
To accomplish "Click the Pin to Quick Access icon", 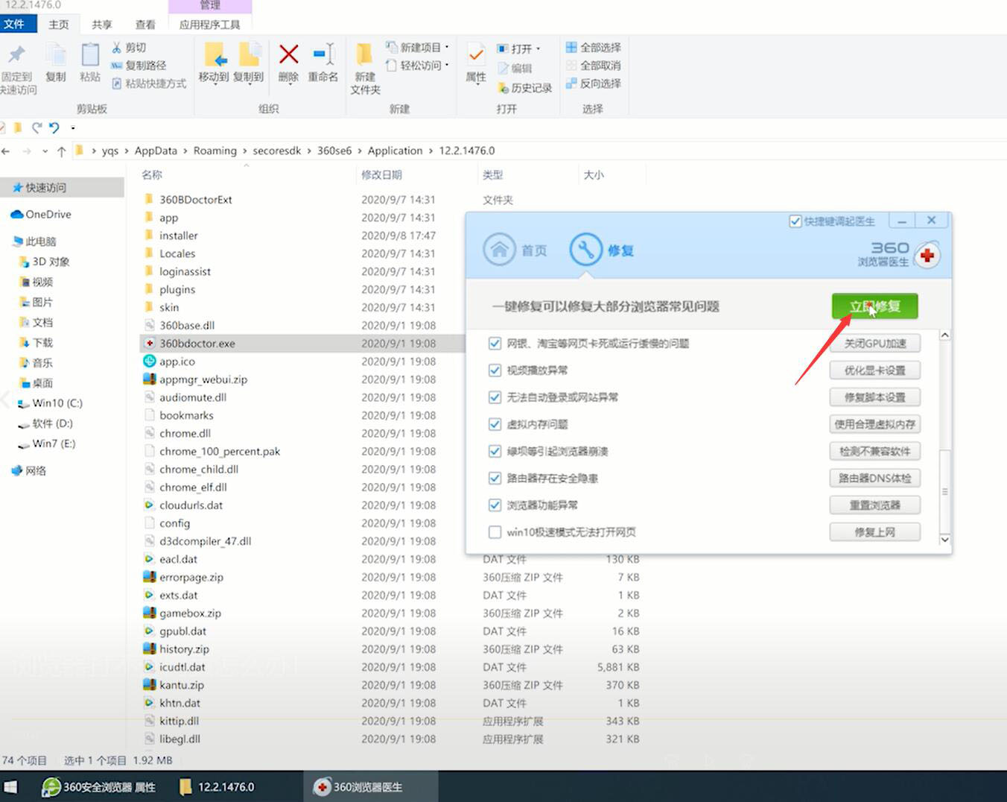I will click(16, 55).
